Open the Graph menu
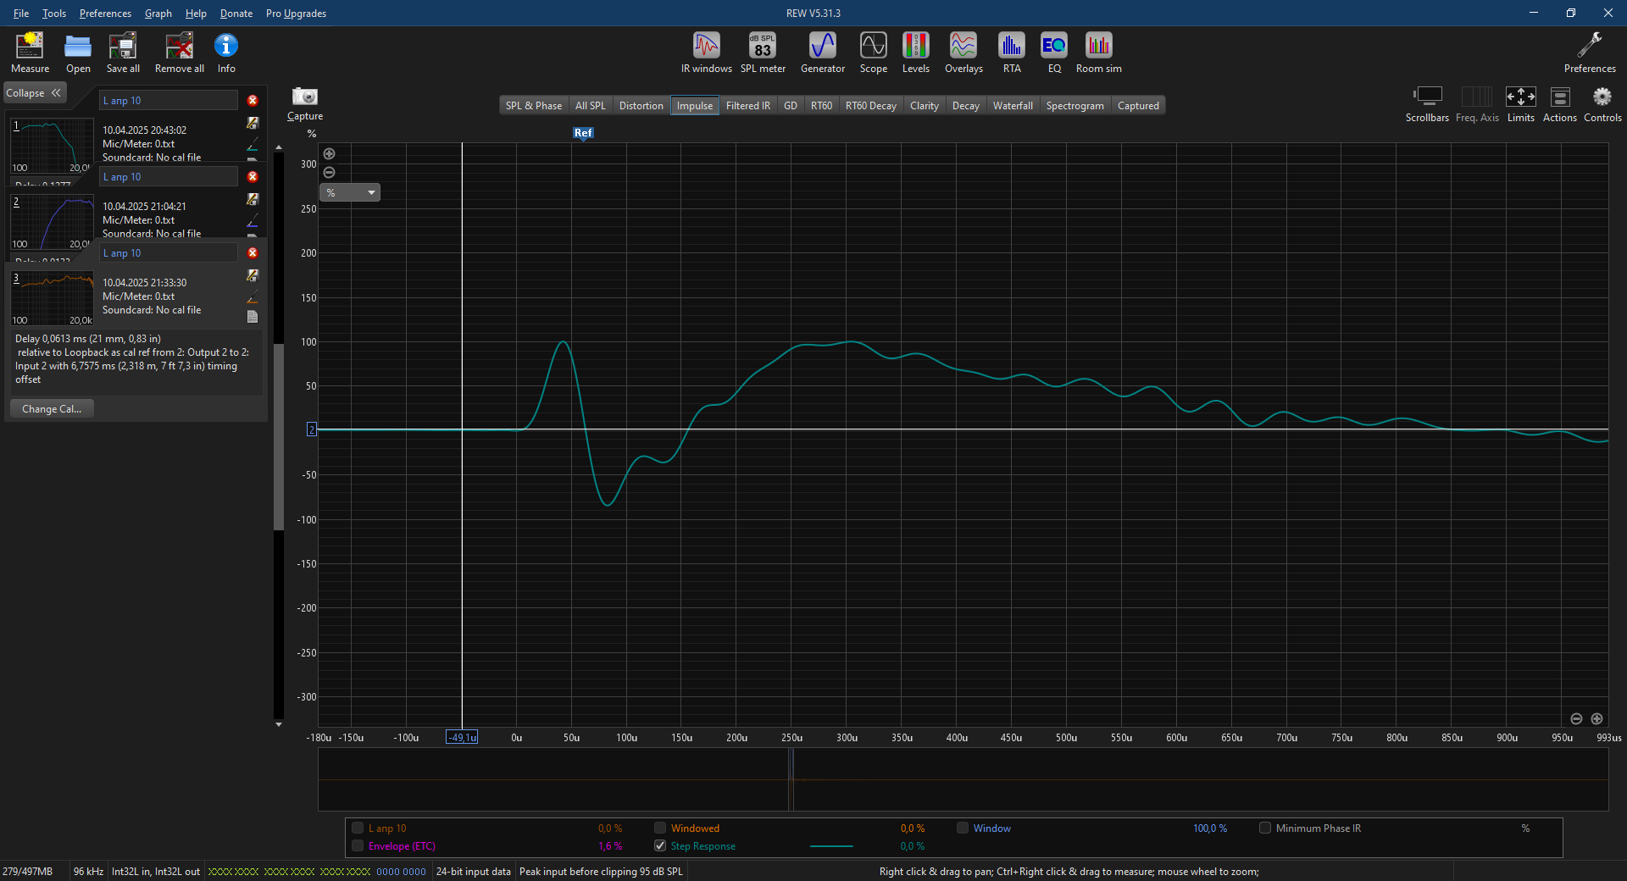This screenshot has height=881, width=1627. (158, 14)
